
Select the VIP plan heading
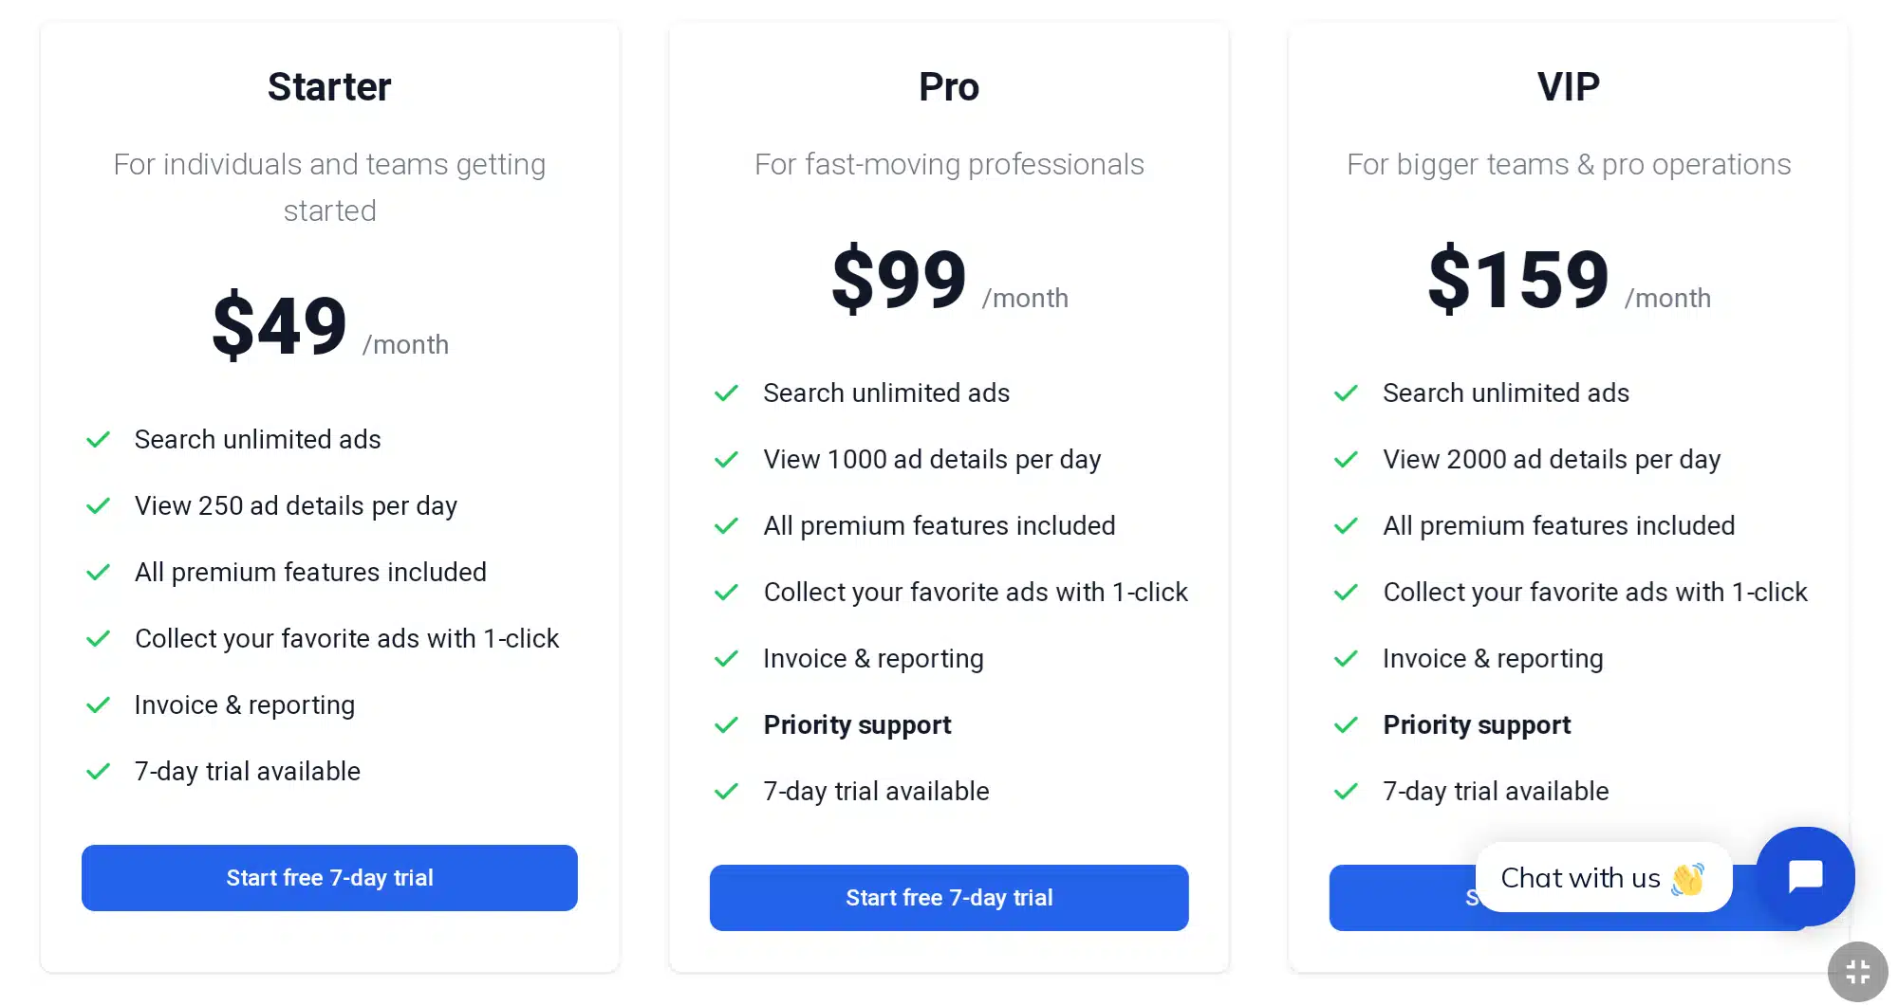tap(1568, 86)
